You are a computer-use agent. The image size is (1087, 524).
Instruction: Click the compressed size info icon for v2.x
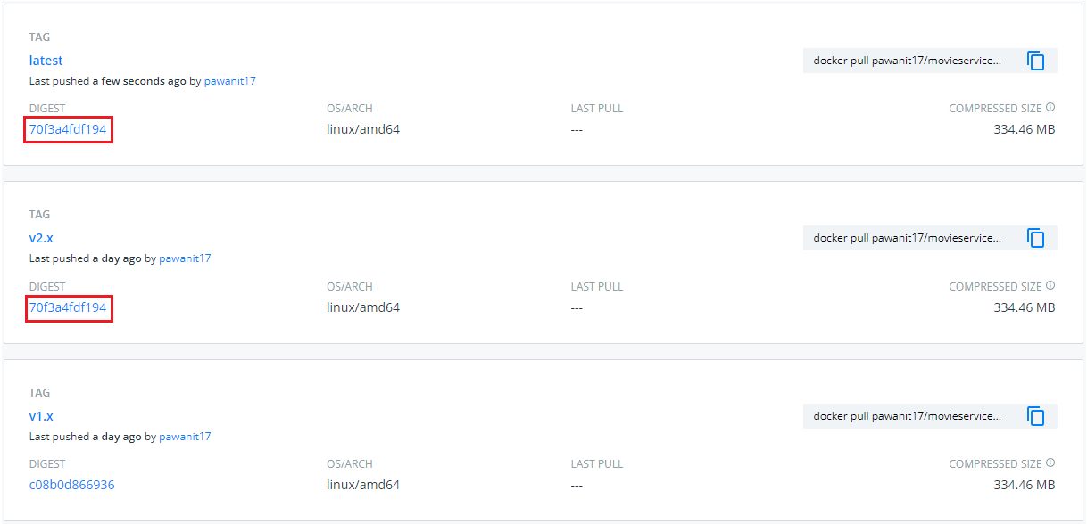pos(1050,286)
